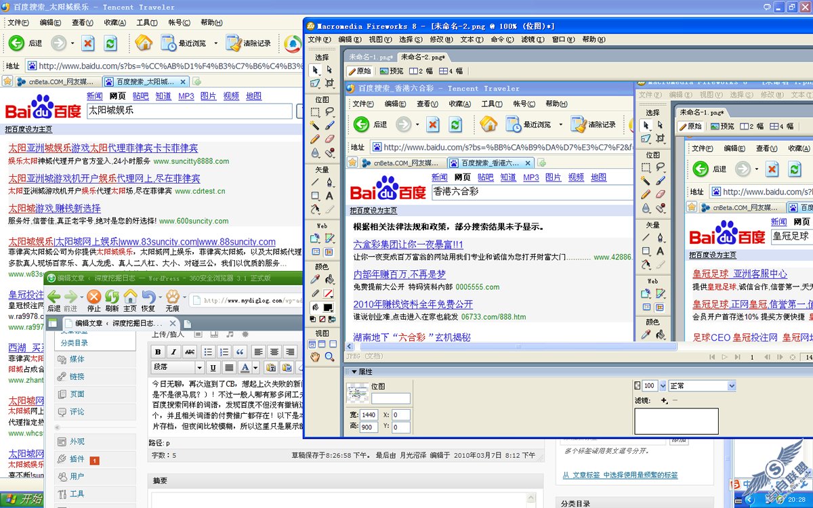Click link 从文章标签中选择使用最频繁的标签
Image resolution: width=813 pixels, height=508 pixels.
(620, 475)
